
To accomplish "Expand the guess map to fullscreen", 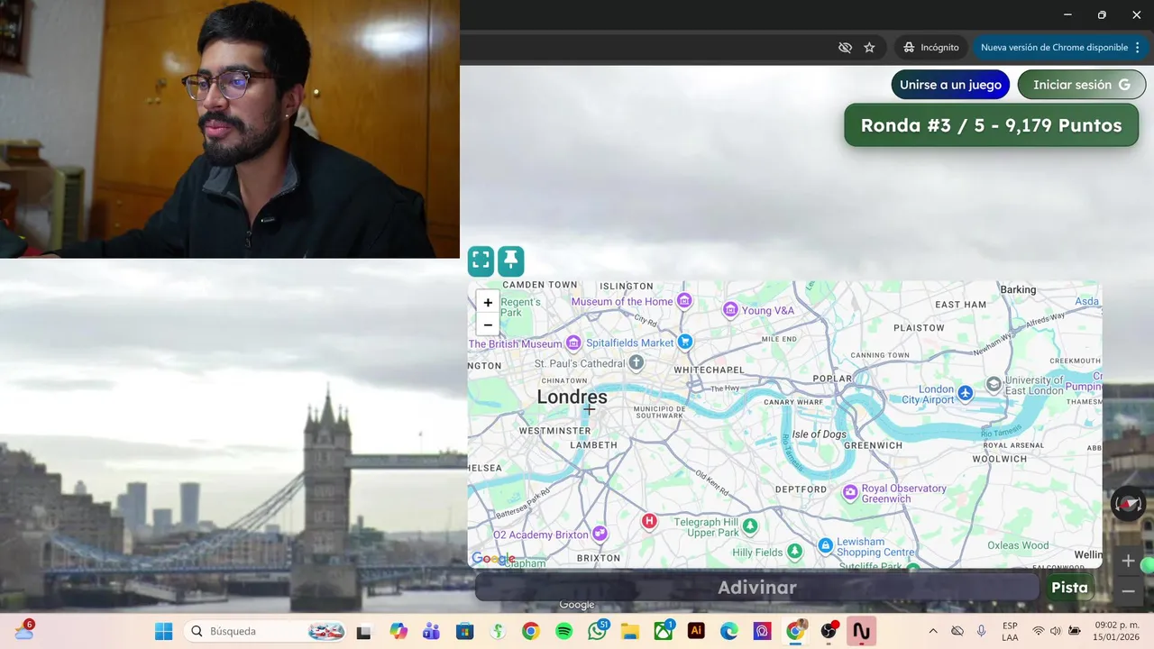I will tap(481, 261).
